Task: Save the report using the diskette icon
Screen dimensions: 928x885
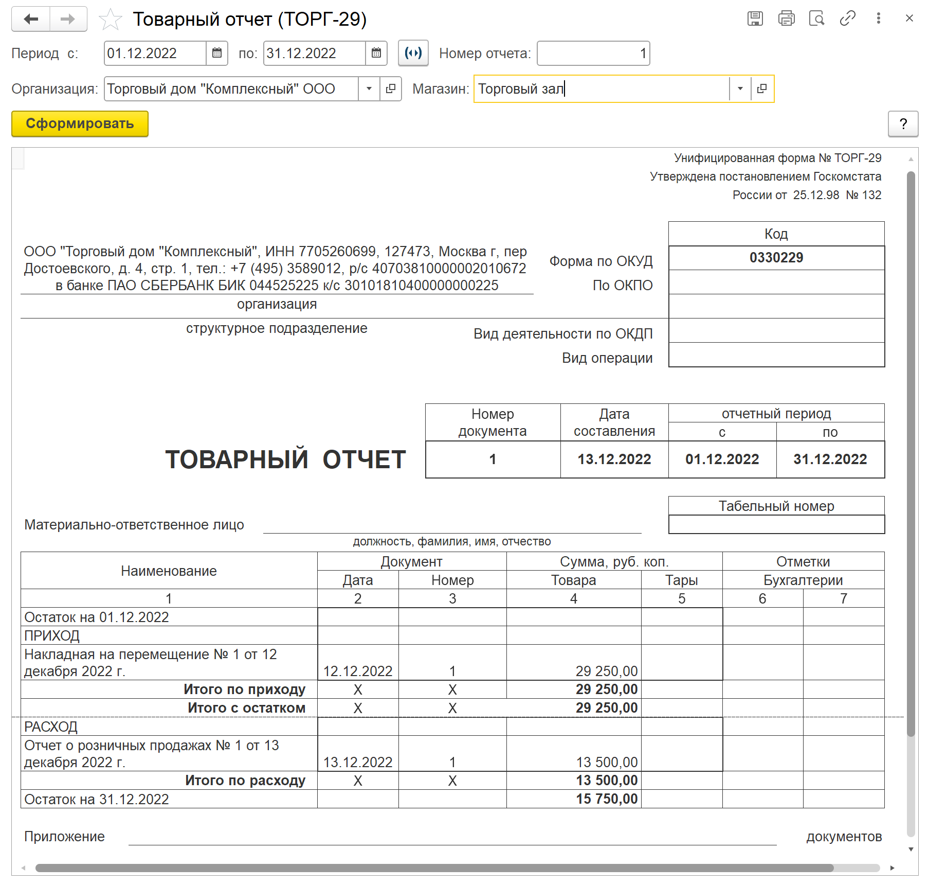Action: 755,19
